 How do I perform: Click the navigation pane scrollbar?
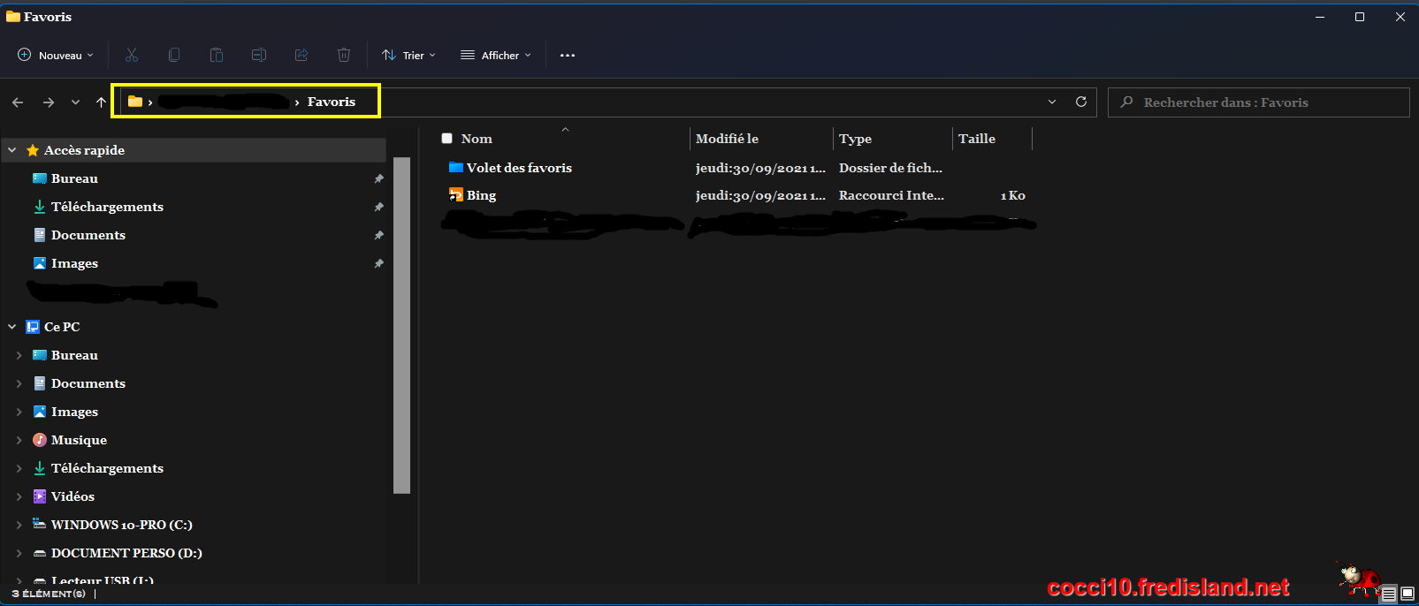[401, 325]
